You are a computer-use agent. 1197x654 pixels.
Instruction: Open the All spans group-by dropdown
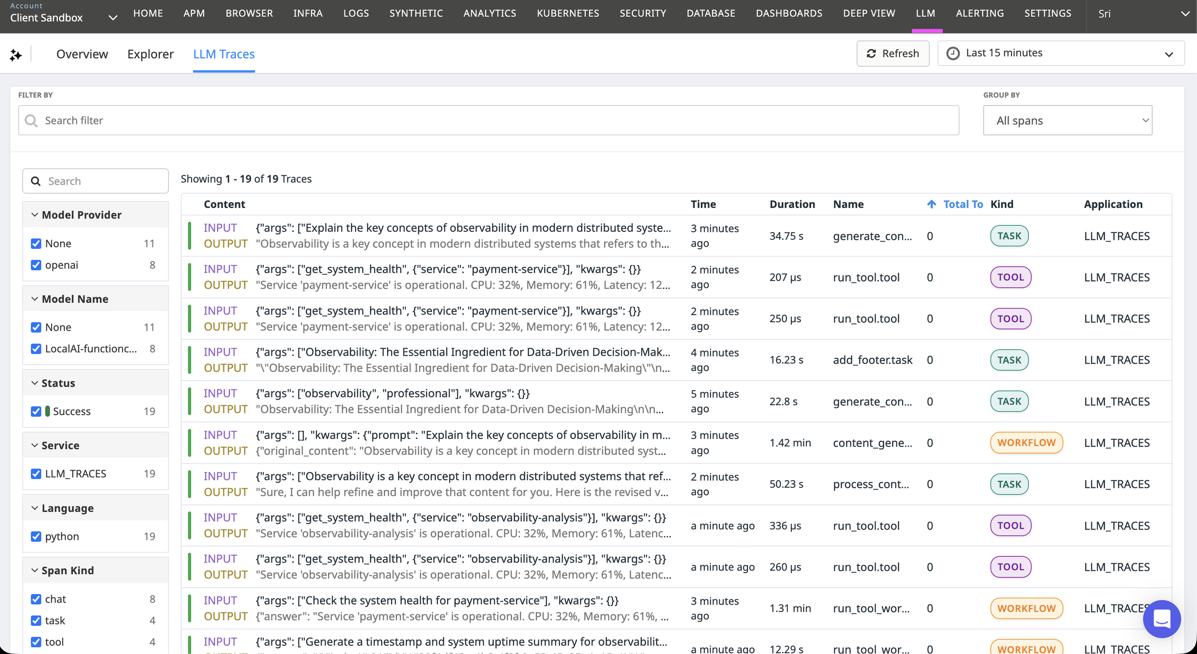(1067, 120)
